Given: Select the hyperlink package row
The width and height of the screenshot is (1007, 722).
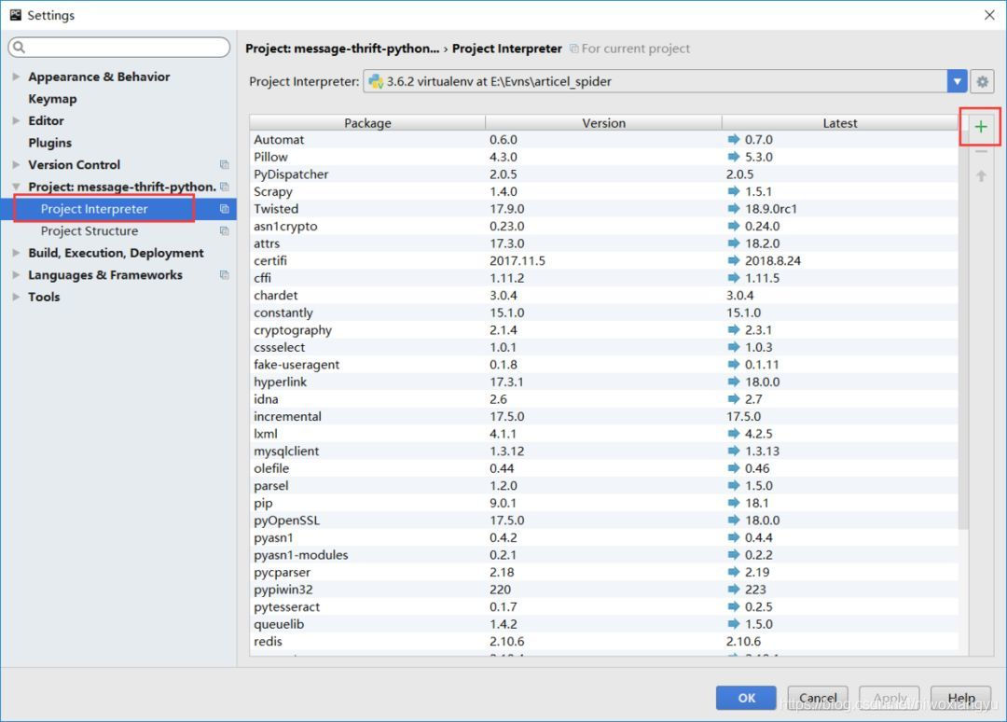Looking at the screenshot, I should coord(603,382).
